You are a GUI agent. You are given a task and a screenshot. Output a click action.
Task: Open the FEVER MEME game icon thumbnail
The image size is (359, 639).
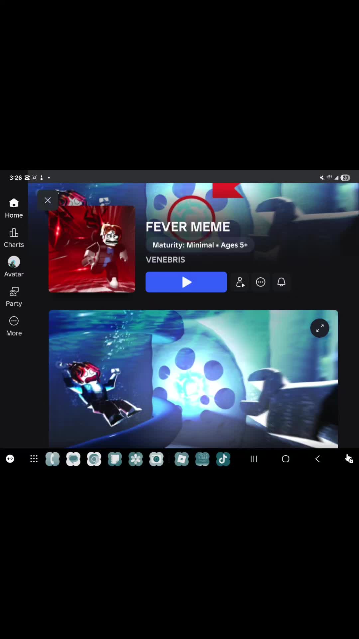point(92,249)
